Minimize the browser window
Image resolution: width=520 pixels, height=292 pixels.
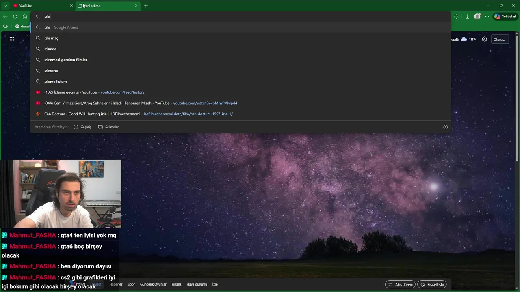[x=489, y=6]
